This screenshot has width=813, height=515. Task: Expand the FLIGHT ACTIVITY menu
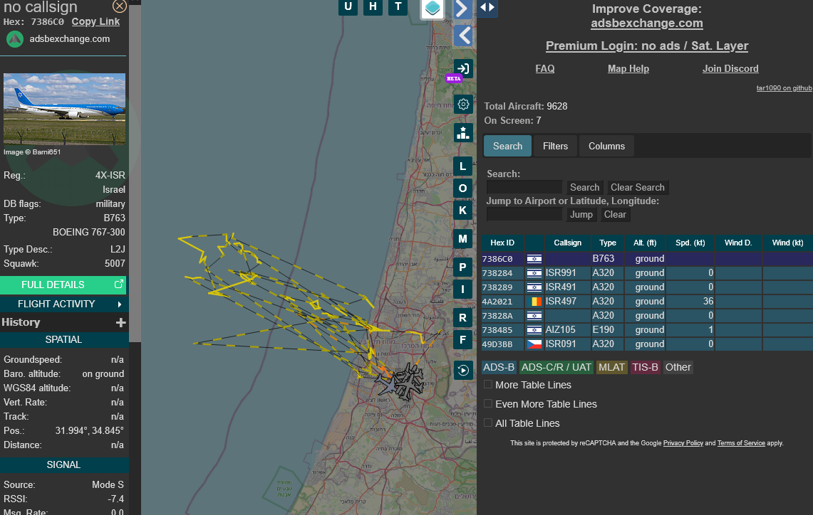(x=63, y=304)
